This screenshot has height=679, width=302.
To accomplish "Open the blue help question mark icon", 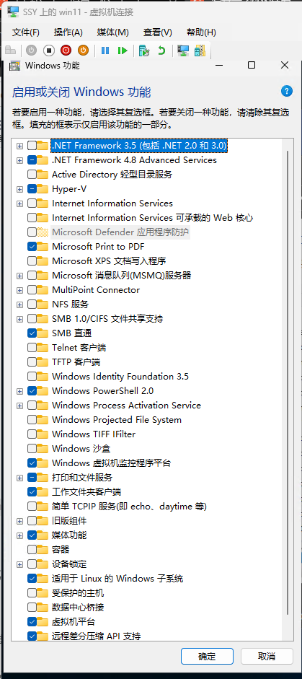I will click(286, 91).
